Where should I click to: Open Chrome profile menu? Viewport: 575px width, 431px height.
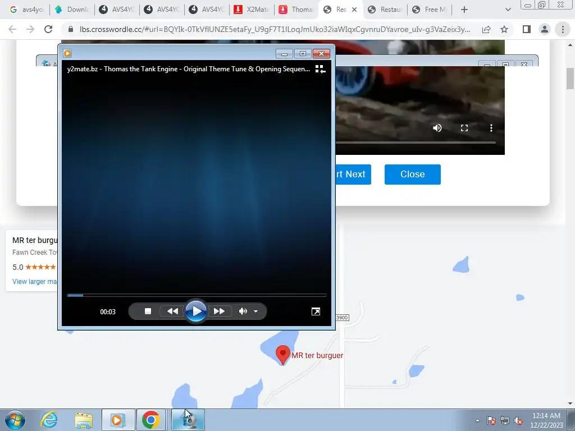(545, 29)
